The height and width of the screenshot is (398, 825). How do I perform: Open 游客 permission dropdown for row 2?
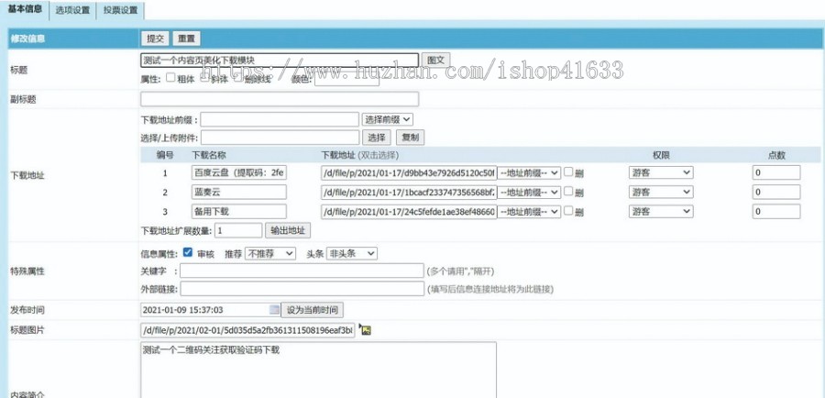tap(661, 193)
